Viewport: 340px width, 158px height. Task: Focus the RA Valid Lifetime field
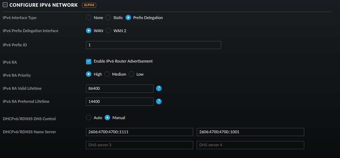(x=120, y=88)
